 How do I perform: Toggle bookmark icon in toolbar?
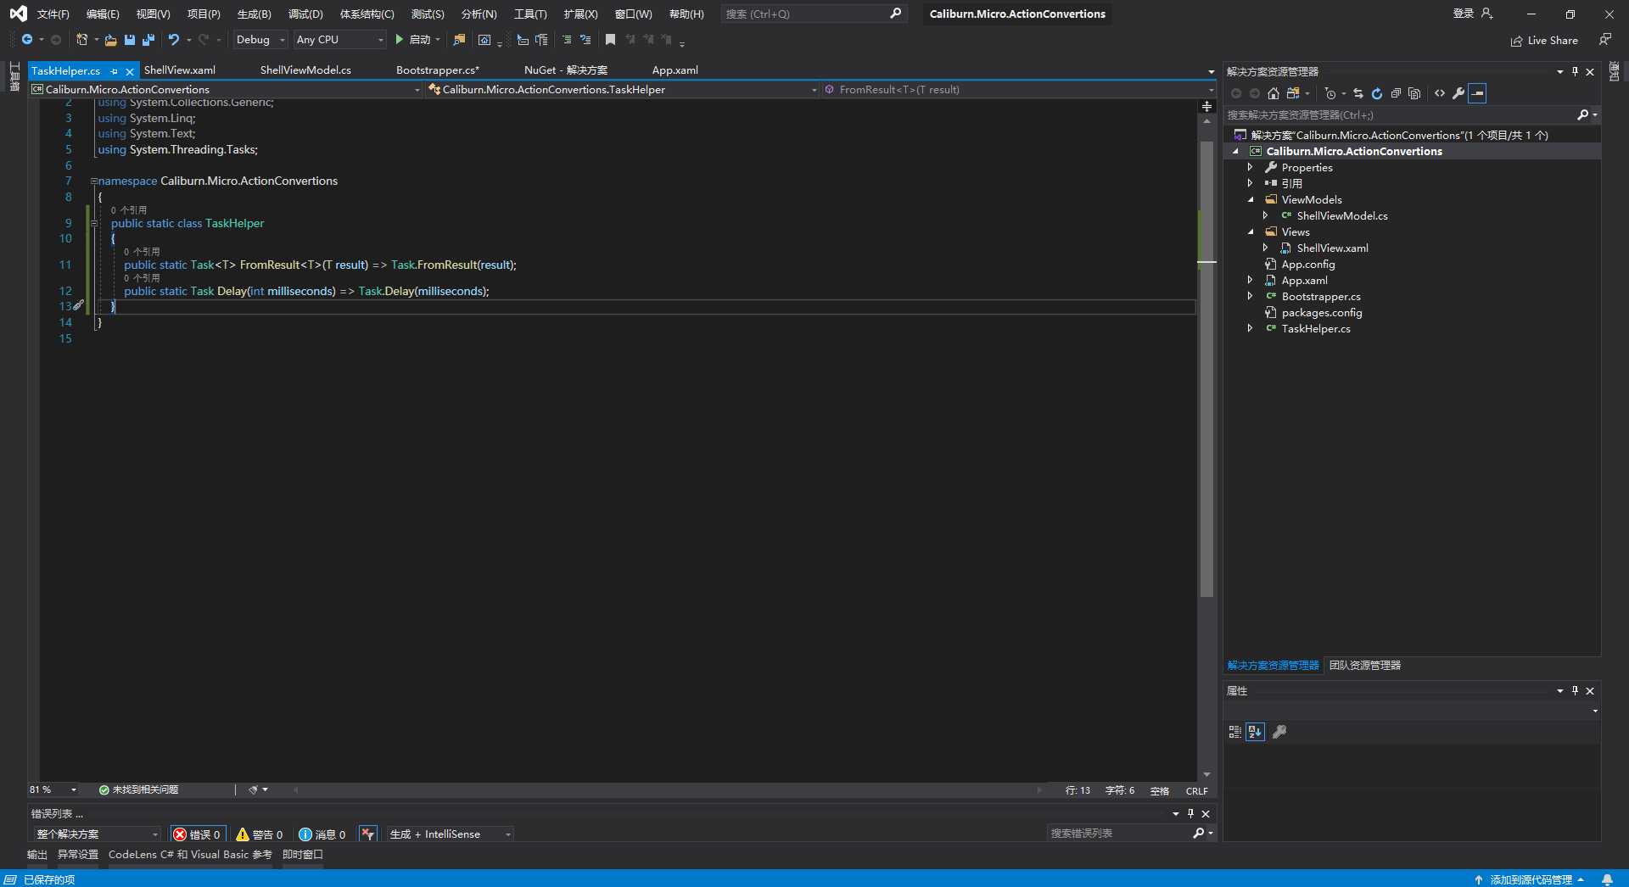pyautogui.click(x=610, y=40)
